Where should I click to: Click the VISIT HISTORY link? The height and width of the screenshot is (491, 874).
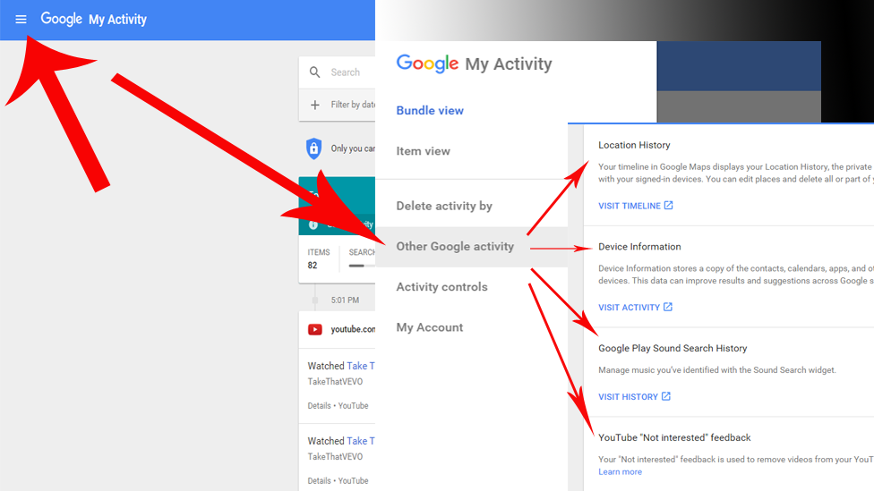(629, 397)
